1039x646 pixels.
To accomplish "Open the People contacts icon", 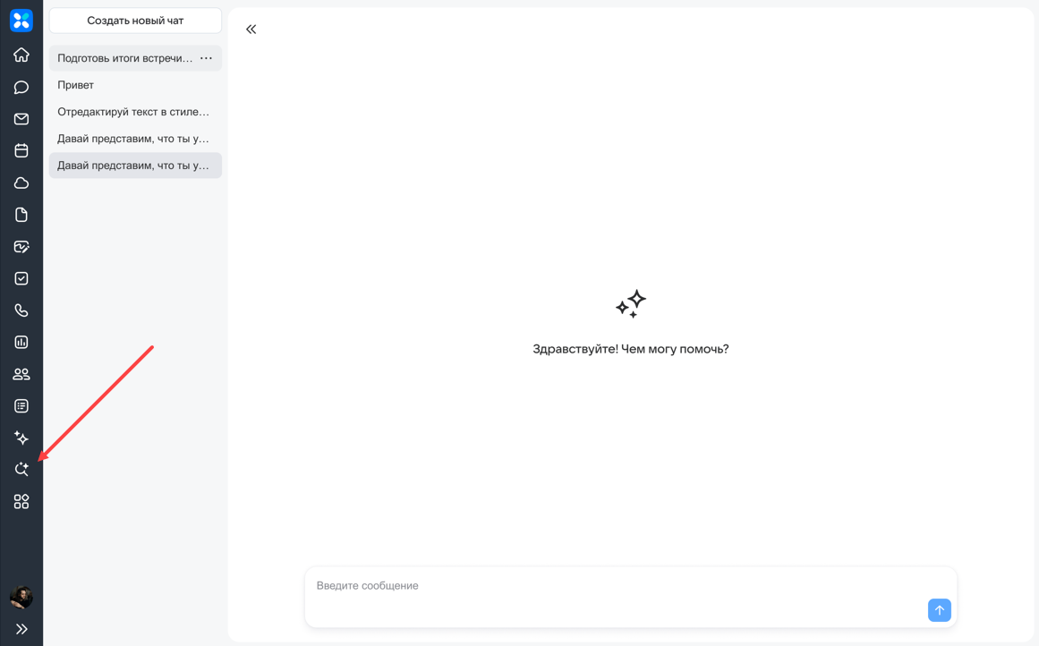I will pos(21,374).
